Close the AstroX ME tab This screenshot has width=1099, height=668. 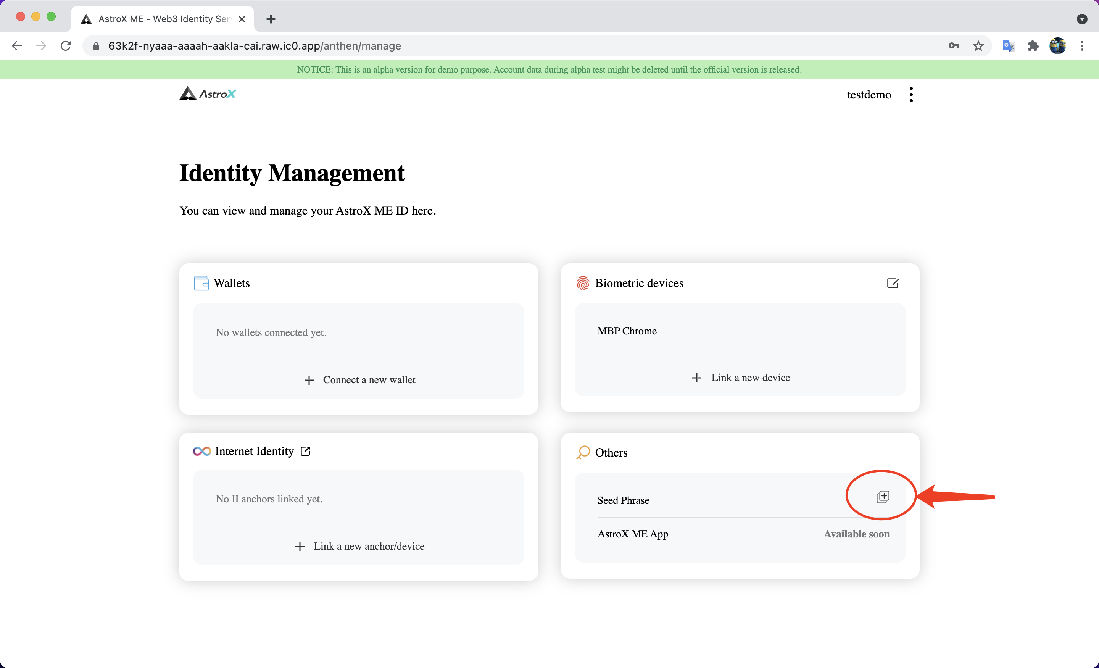(x=242, y=19)
